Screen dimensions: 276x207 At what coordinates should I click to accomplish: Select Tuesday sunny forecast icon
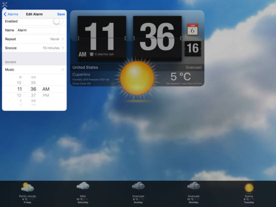249,187
